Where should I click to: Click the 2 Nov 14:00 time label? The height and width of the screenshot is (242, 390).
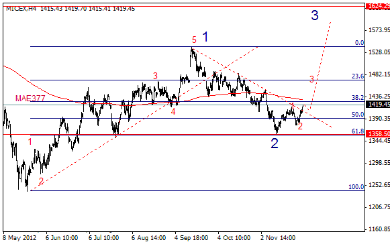pos(278,238)
